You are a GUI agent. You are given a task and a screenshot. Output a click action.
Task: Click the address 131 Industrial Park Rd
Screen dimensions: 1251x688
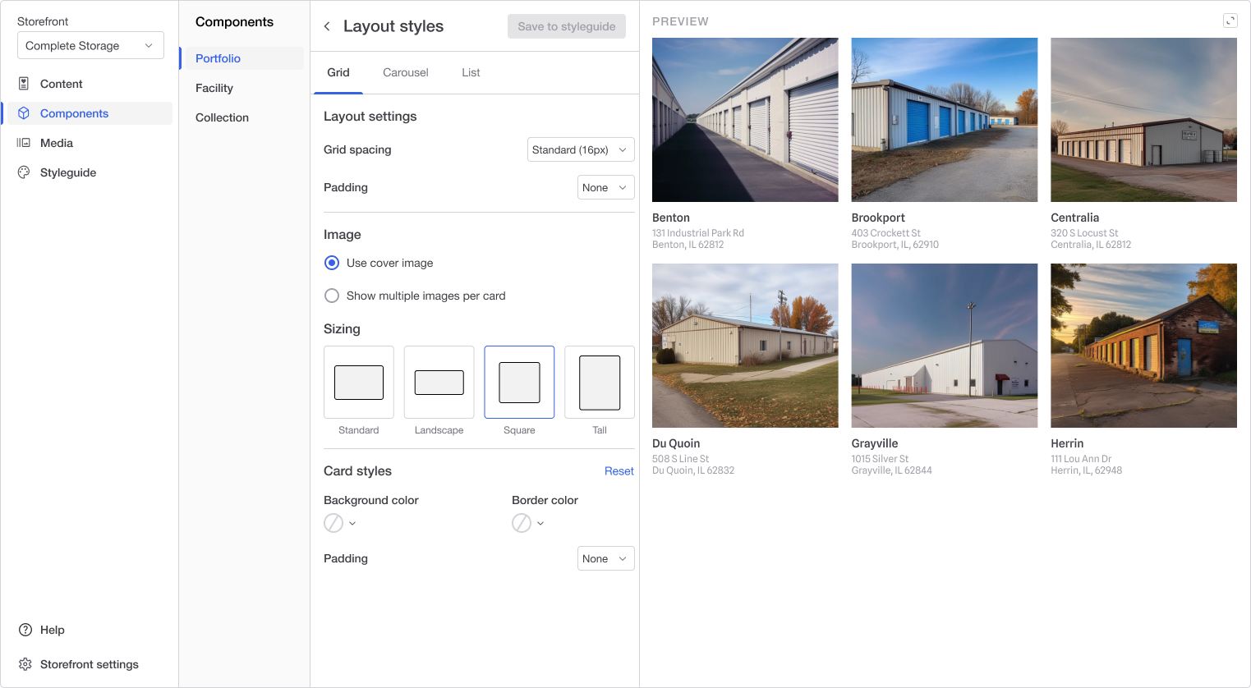click(698, 233)
